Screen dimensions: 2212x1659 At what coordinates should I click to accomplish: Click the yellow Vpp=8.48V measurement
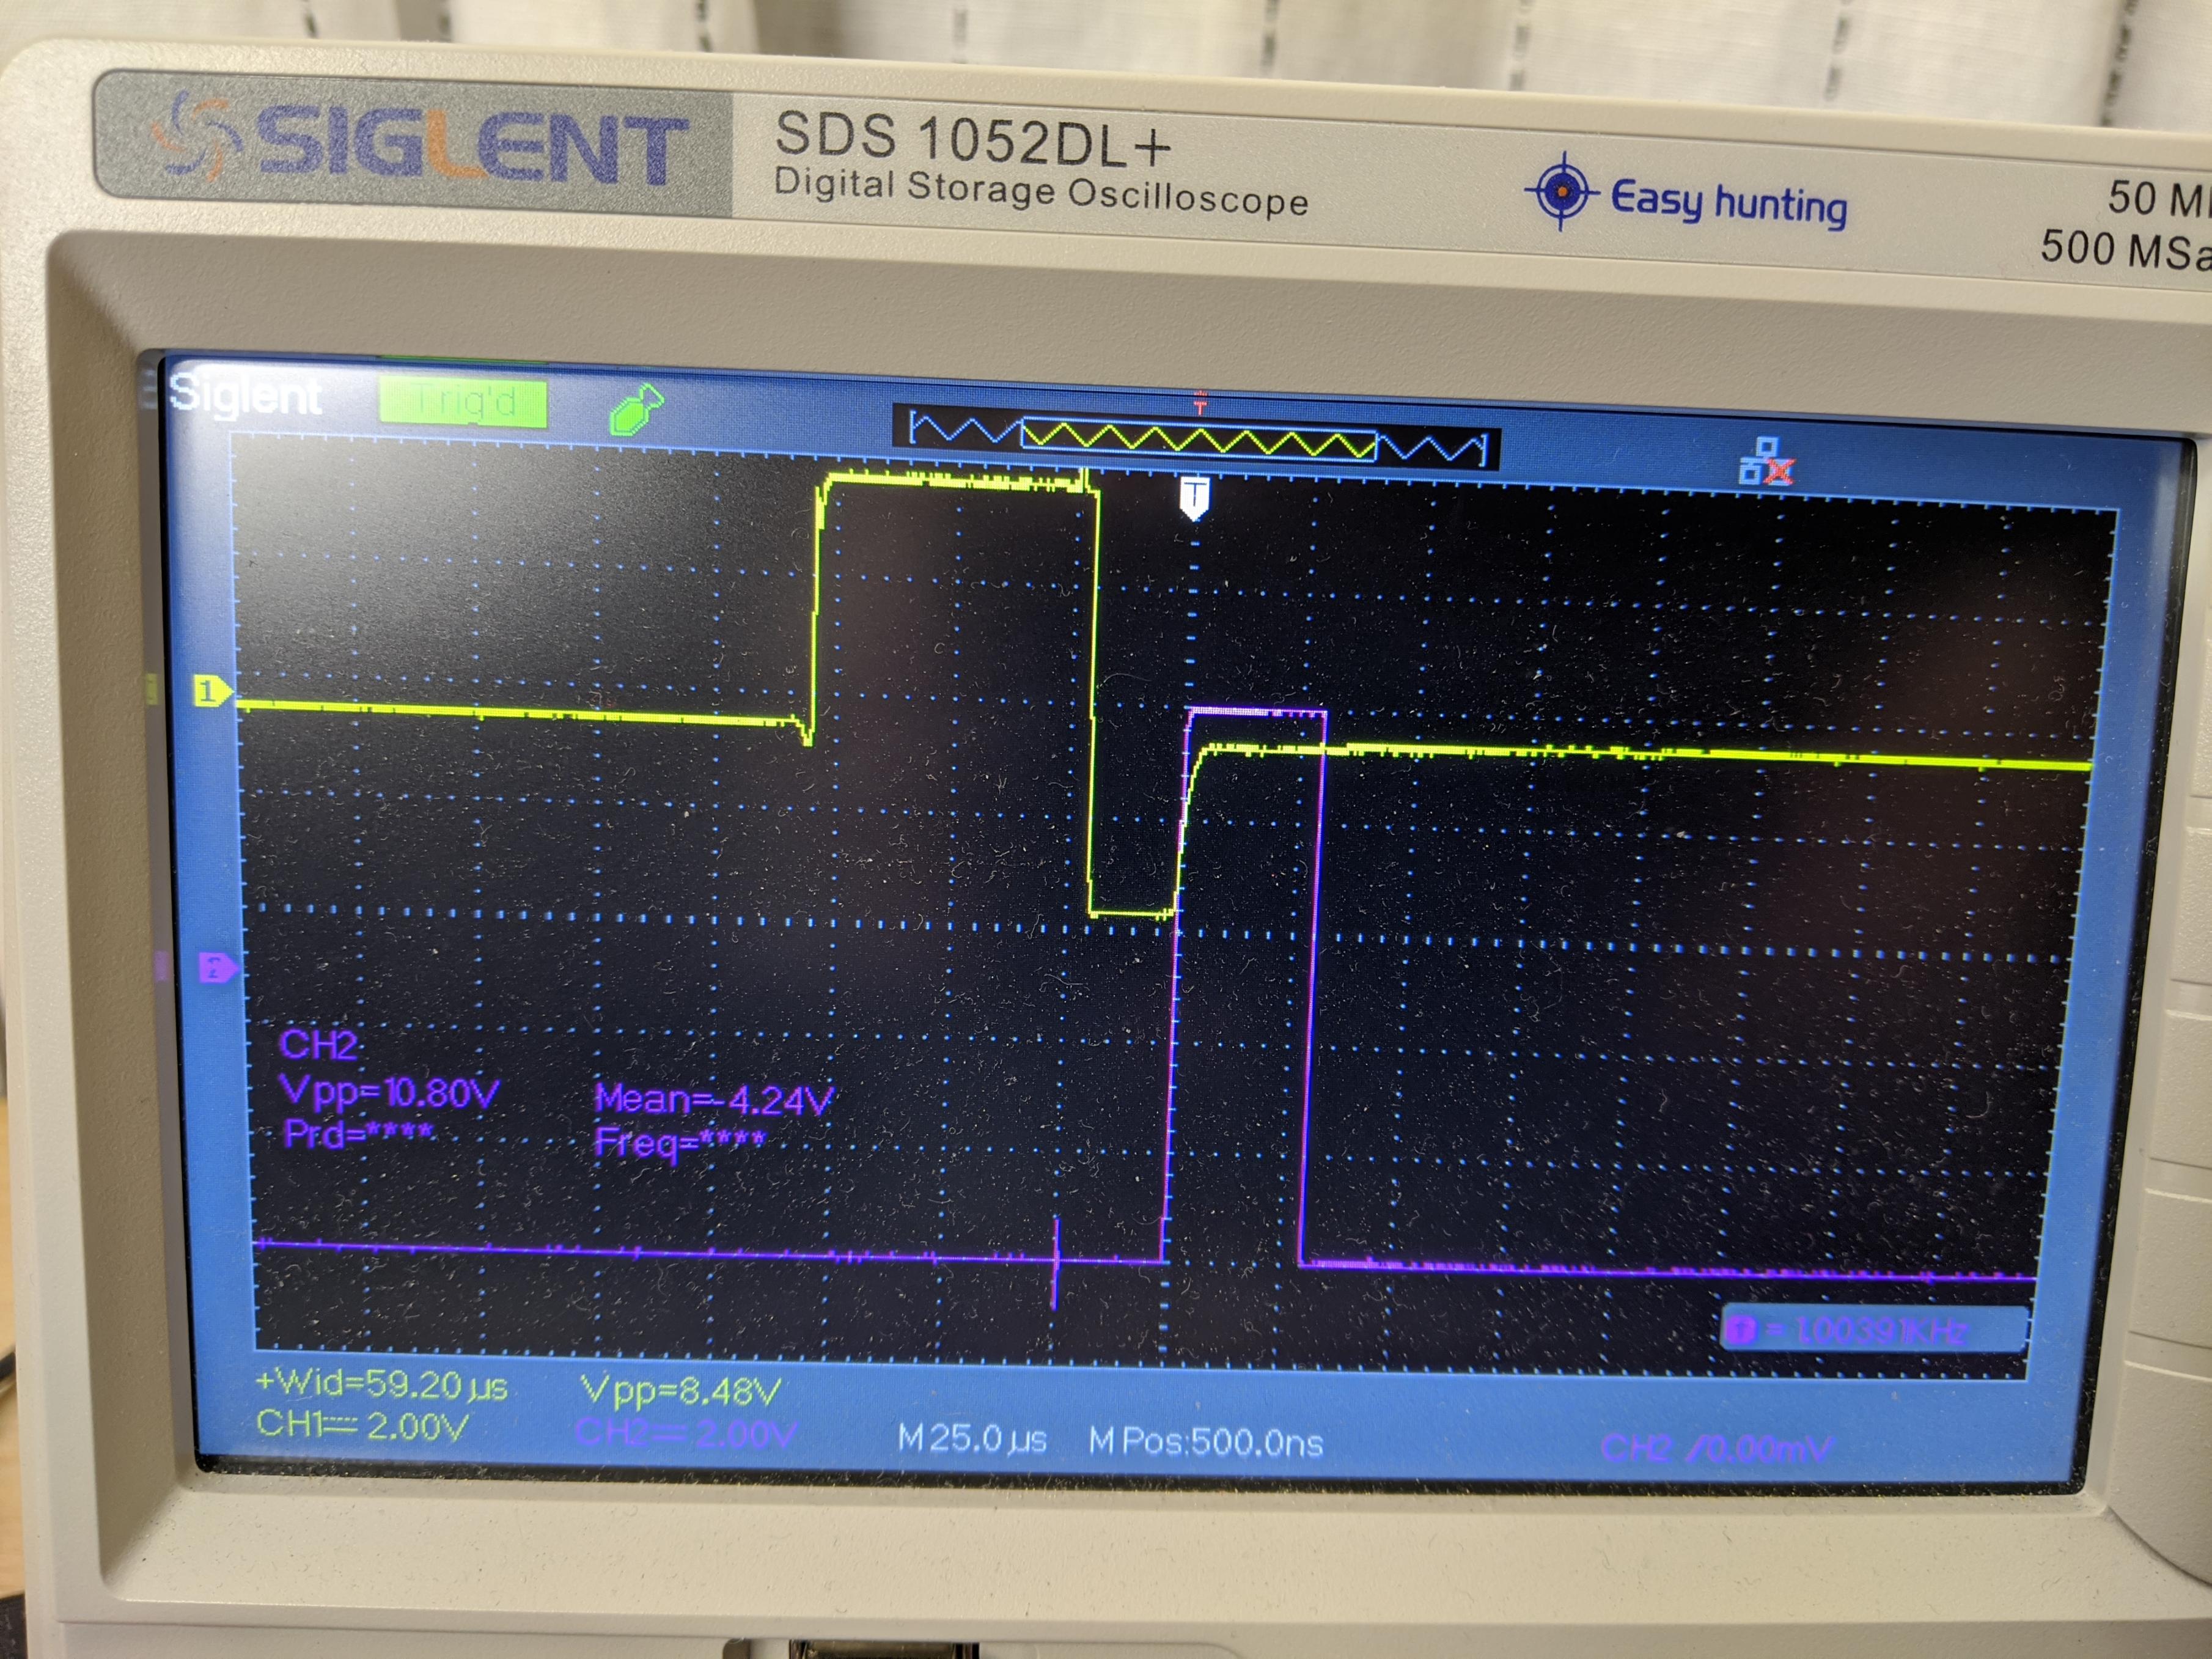(x=681, y=1390)
